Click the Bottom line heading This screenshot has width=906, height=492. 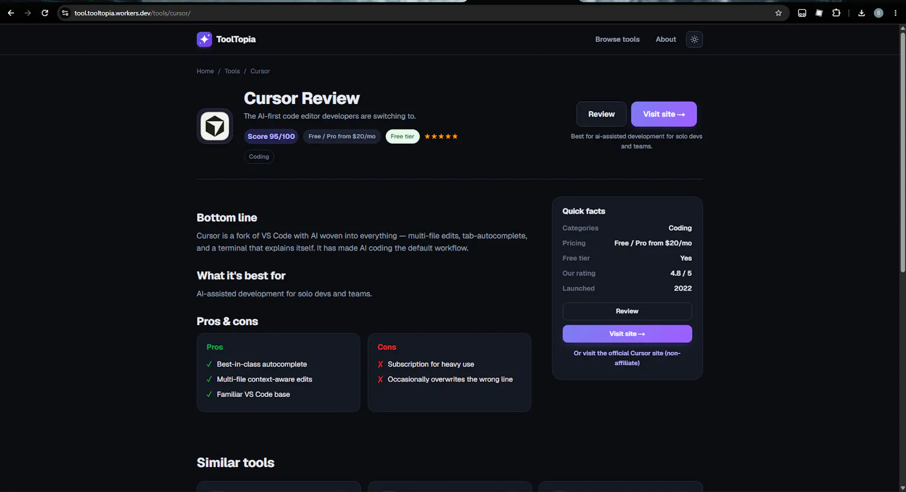(x=226, y=218)
